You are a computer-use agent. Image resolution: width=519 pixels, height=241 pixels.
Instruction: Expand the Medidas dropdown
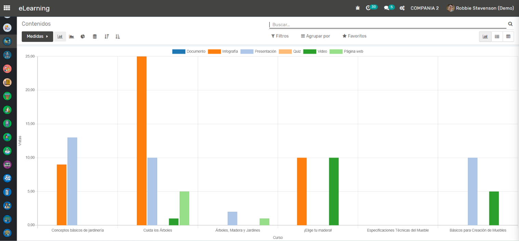[37, 37]
